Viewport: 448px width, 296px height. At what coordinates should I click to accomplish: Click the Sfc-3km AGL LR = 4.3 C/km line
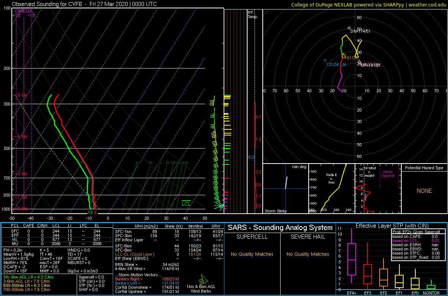tap(28, 277)
